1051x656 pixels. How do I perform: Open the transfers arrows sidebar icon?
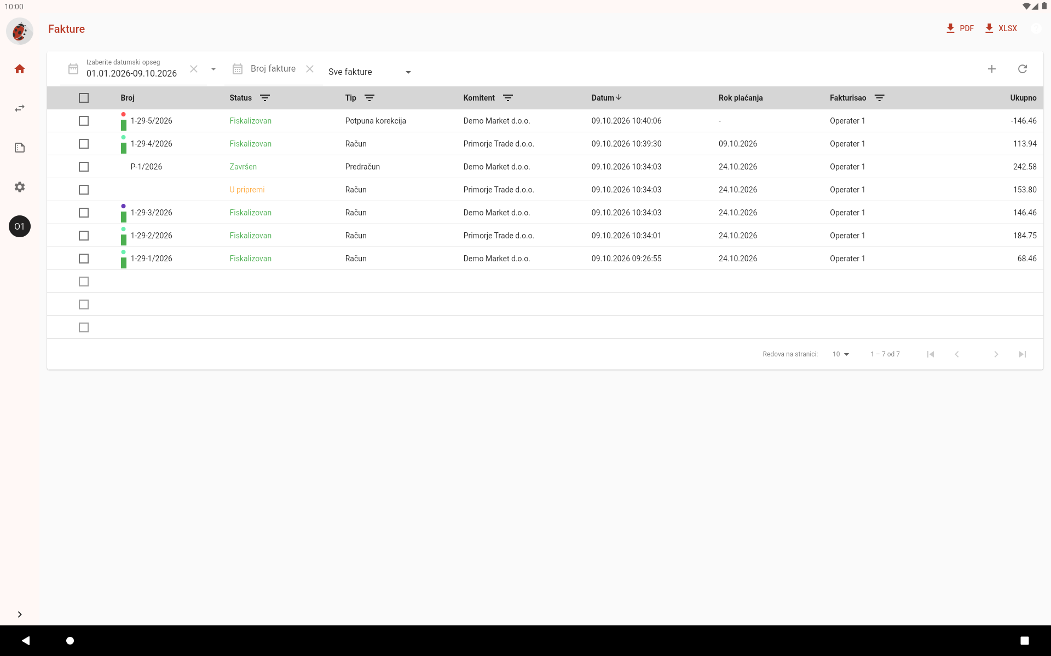coord(20,108)
